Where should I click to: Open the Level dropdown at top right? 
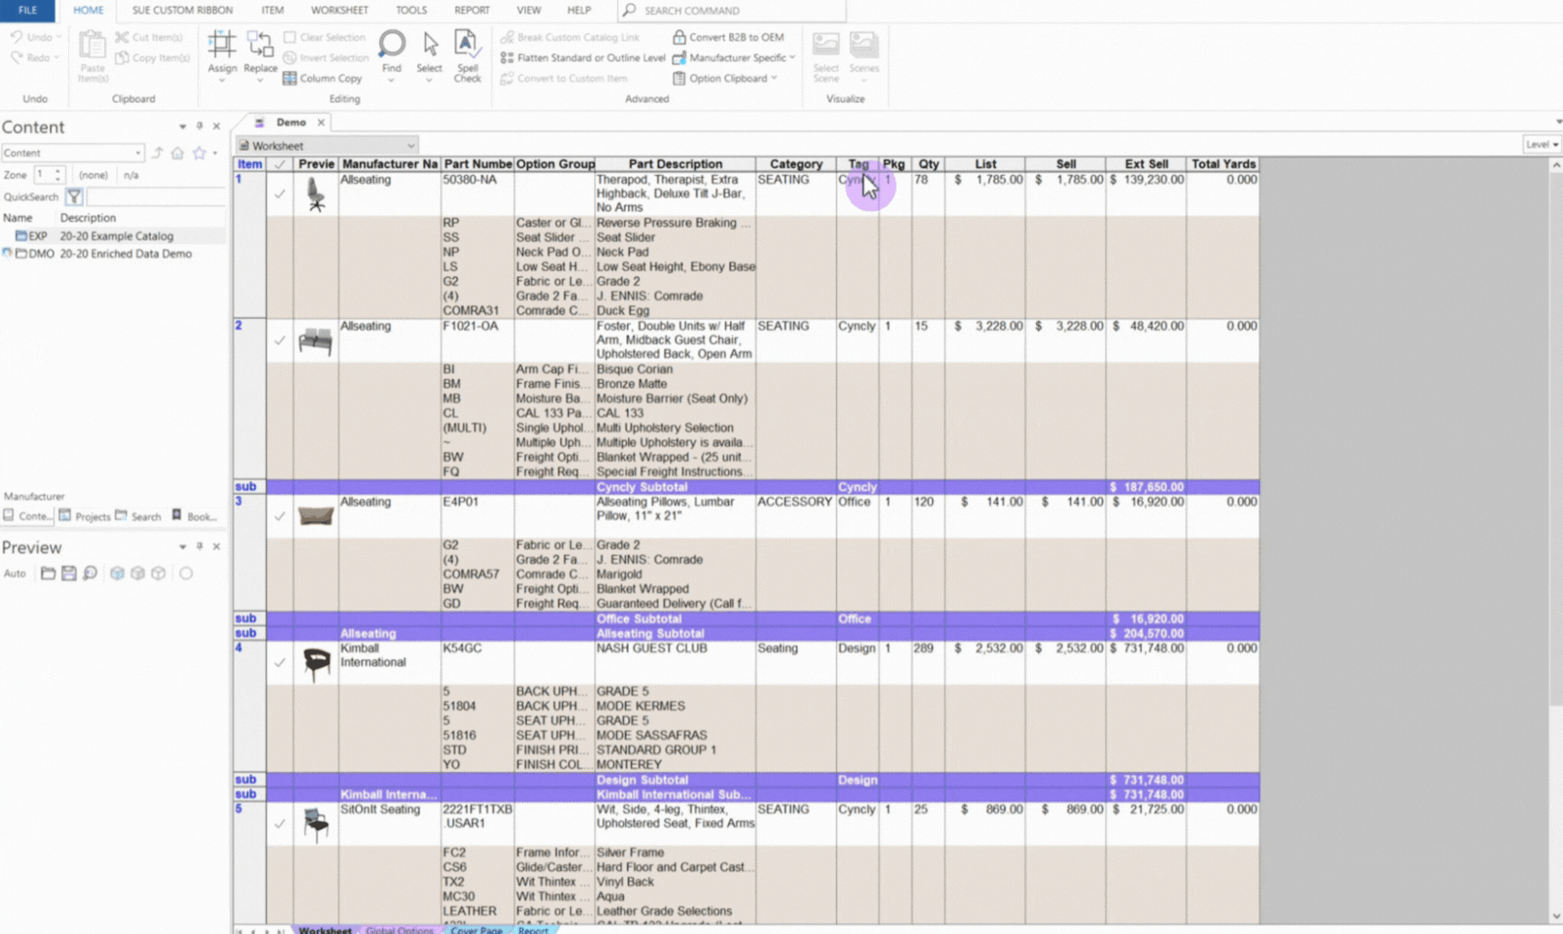tap(1554, 144)
